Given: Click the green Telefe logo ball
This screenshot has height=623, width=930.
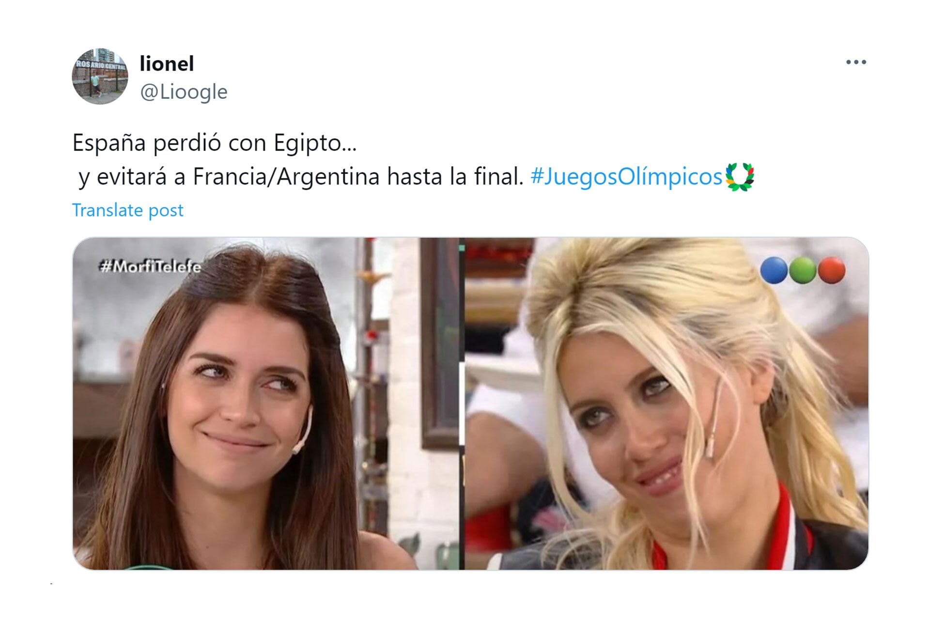Looking at the screenshot, I should coord(803,270).
